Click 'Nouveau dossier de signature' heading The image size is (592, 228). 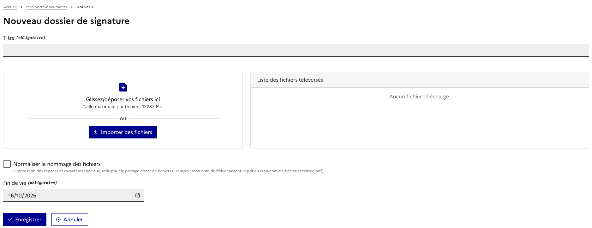point(66,21)
